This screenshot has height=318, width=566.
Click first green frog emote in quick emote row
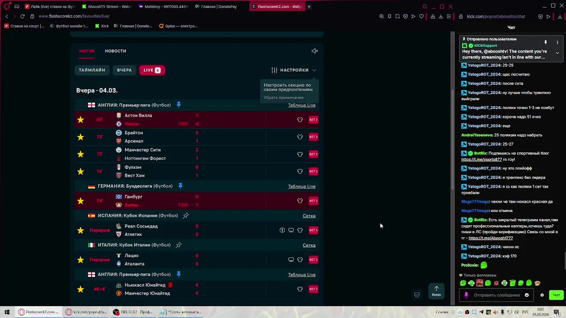(463, 283)
